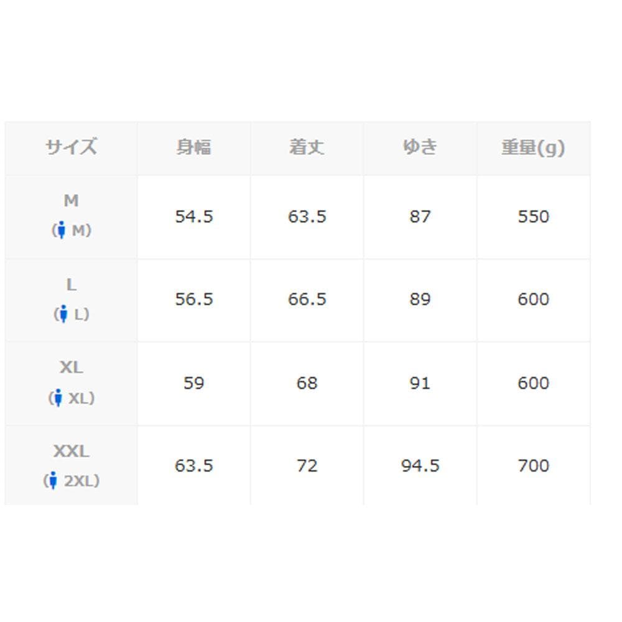Select the 91 sleeve length cell

click(420, 383)
